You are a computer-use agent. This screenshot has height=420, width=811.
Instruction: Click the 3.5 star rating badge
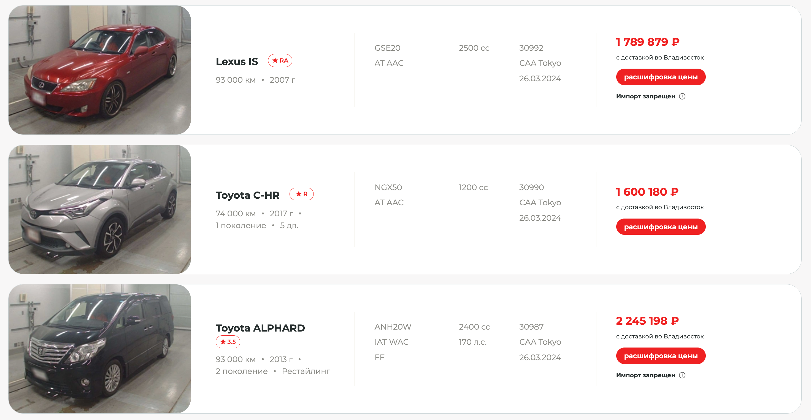coord(228,342)
